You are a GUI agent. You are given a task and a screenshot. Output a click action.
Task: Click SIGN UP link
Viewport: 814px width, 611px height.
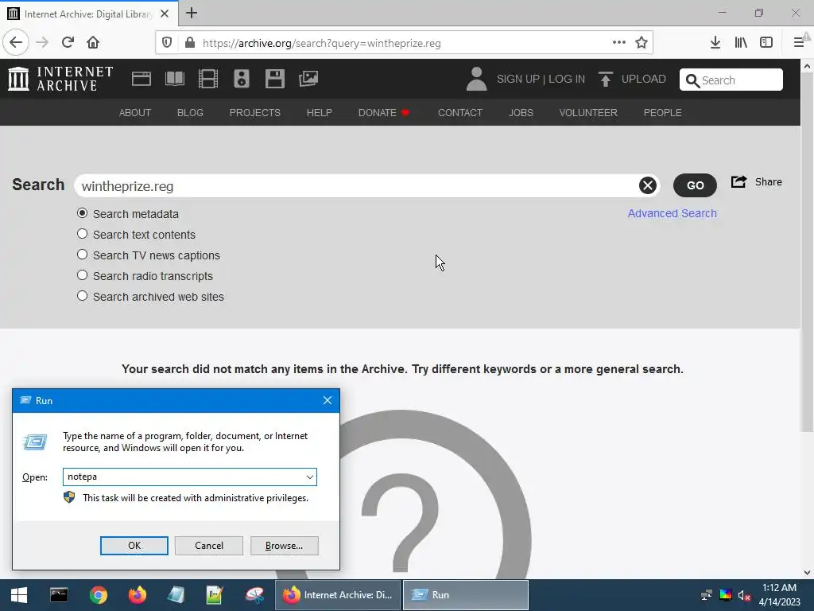(518, 79)
